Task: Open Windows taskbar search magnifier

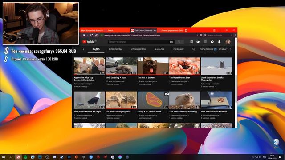Action: click(x=11, y=157)
